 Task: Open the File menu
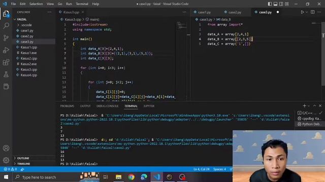[x=13, y=4]
